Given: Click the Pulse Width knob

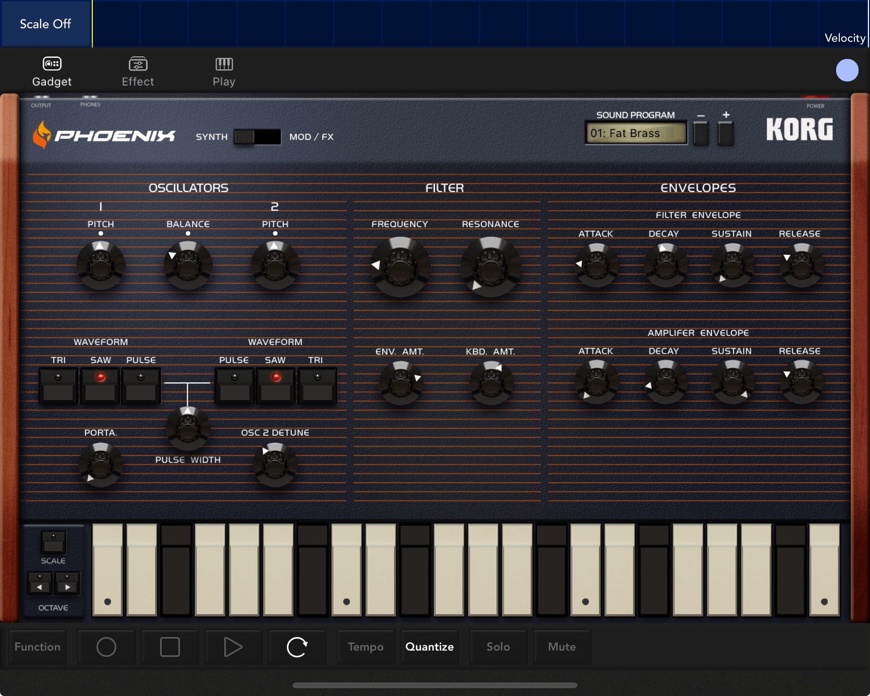Looking at the screenshot, I should click(188, 428).
